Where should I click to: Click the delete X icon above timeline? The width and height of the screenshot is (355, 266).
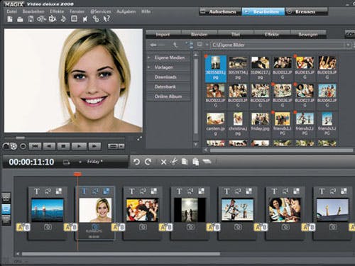[x=163, y=162]
